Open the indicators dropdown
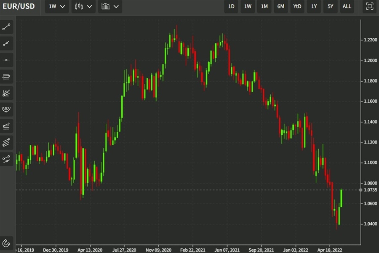The height and width of the screenshot is (253, 379). 110,6
